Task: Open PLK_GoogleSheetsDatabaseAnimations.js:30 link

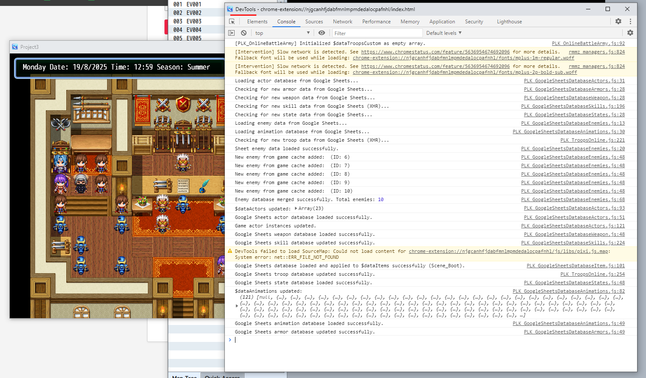Action: coord(569,132)
